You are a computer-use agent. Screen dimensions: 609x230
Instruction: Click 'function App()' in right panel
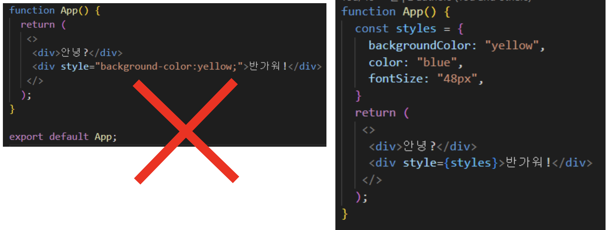pyautogui.click(x=388, y=12)
